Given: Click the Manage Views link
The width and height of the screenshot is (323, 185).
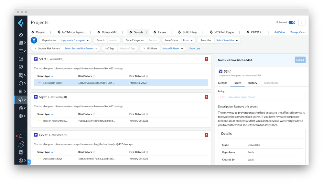Looking at the screenshot, I should [297, 32].
